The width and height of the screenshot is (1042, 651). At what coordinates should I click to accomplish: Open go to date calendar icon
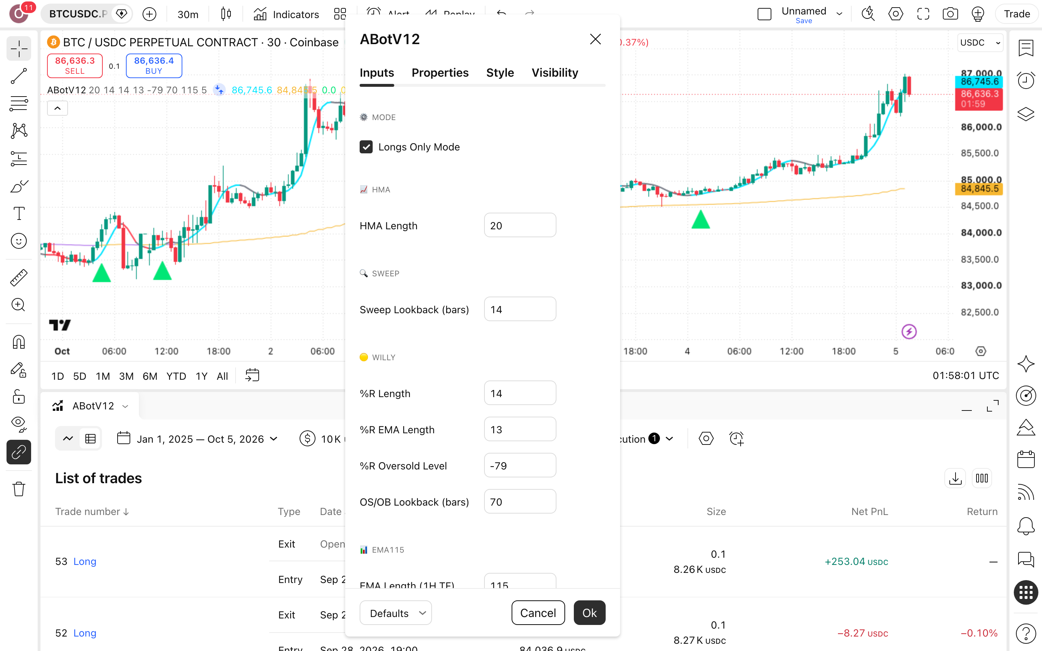point(252,375)
